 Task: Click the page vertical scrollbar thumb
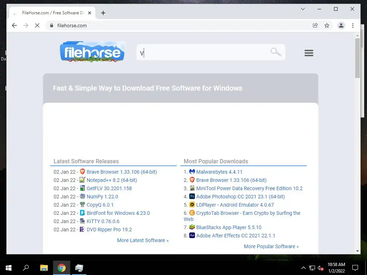(x=357, y=58)
